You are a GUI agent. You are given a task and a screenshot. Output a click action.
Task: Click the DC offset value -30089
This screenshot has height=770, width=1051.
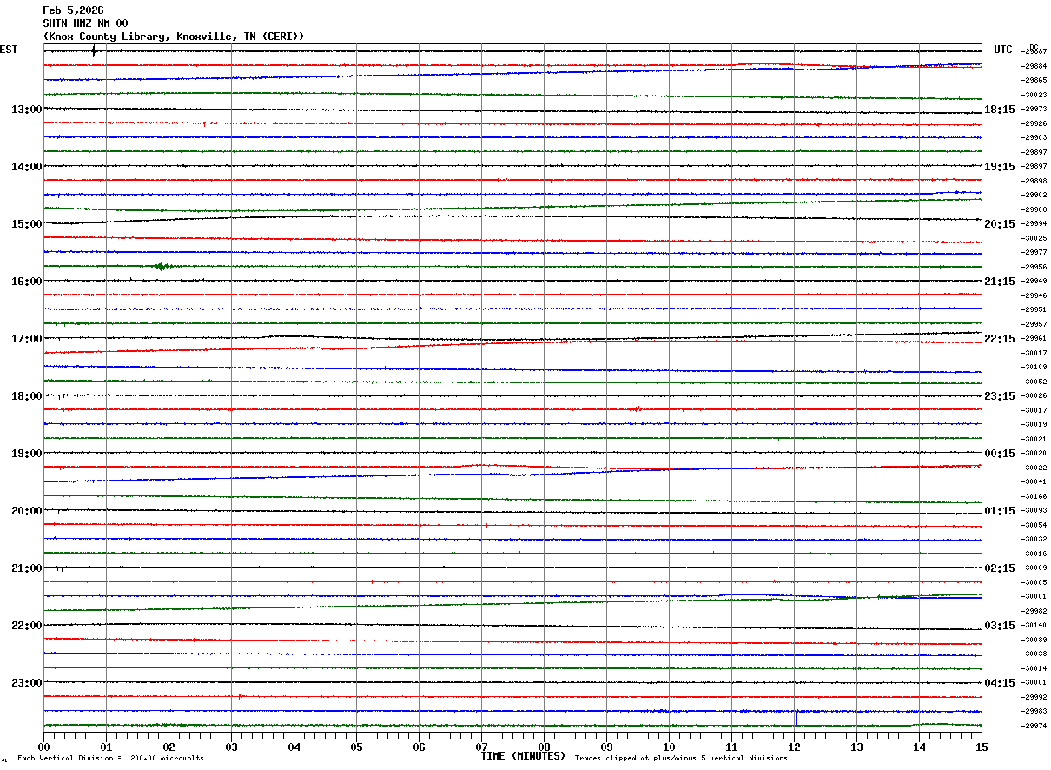point(1034,640)
